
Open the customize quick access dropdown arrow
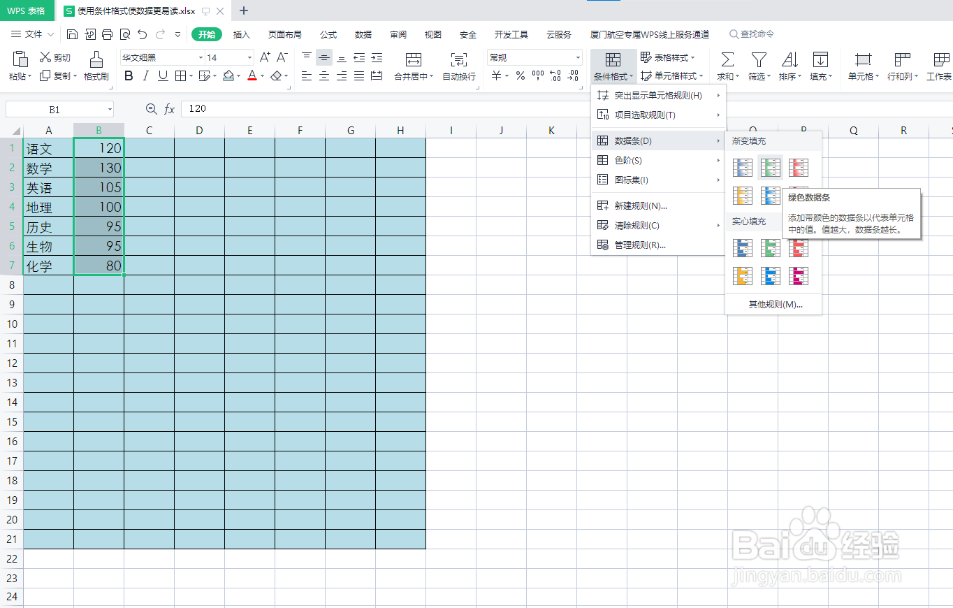(x=177, y=34)
